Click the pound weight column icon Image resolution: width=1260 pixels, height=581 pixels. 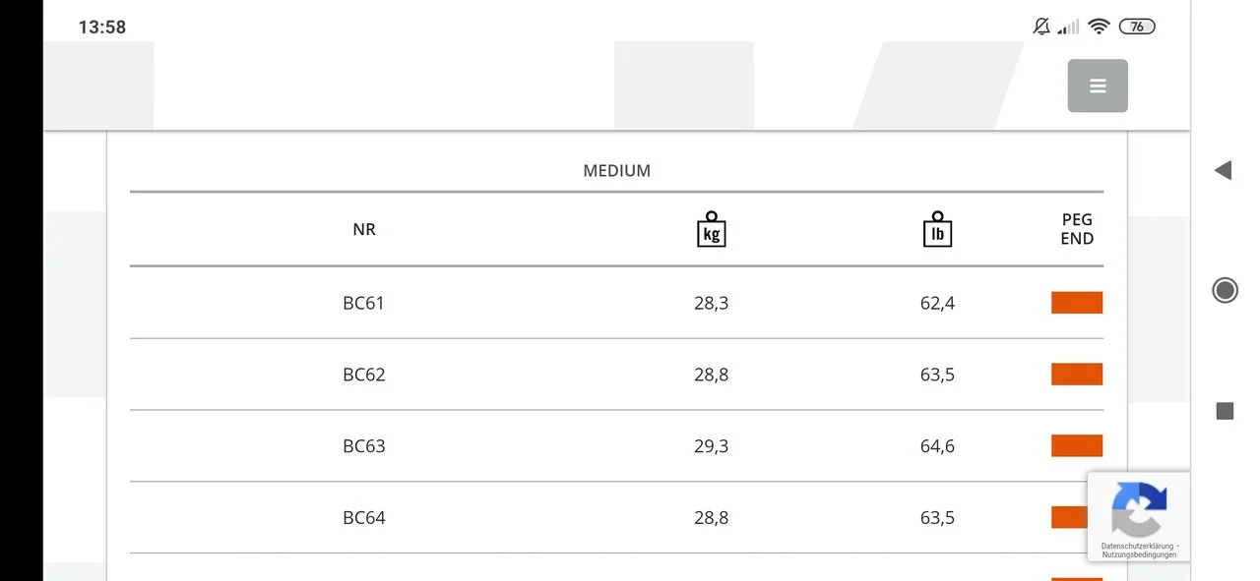937,229
